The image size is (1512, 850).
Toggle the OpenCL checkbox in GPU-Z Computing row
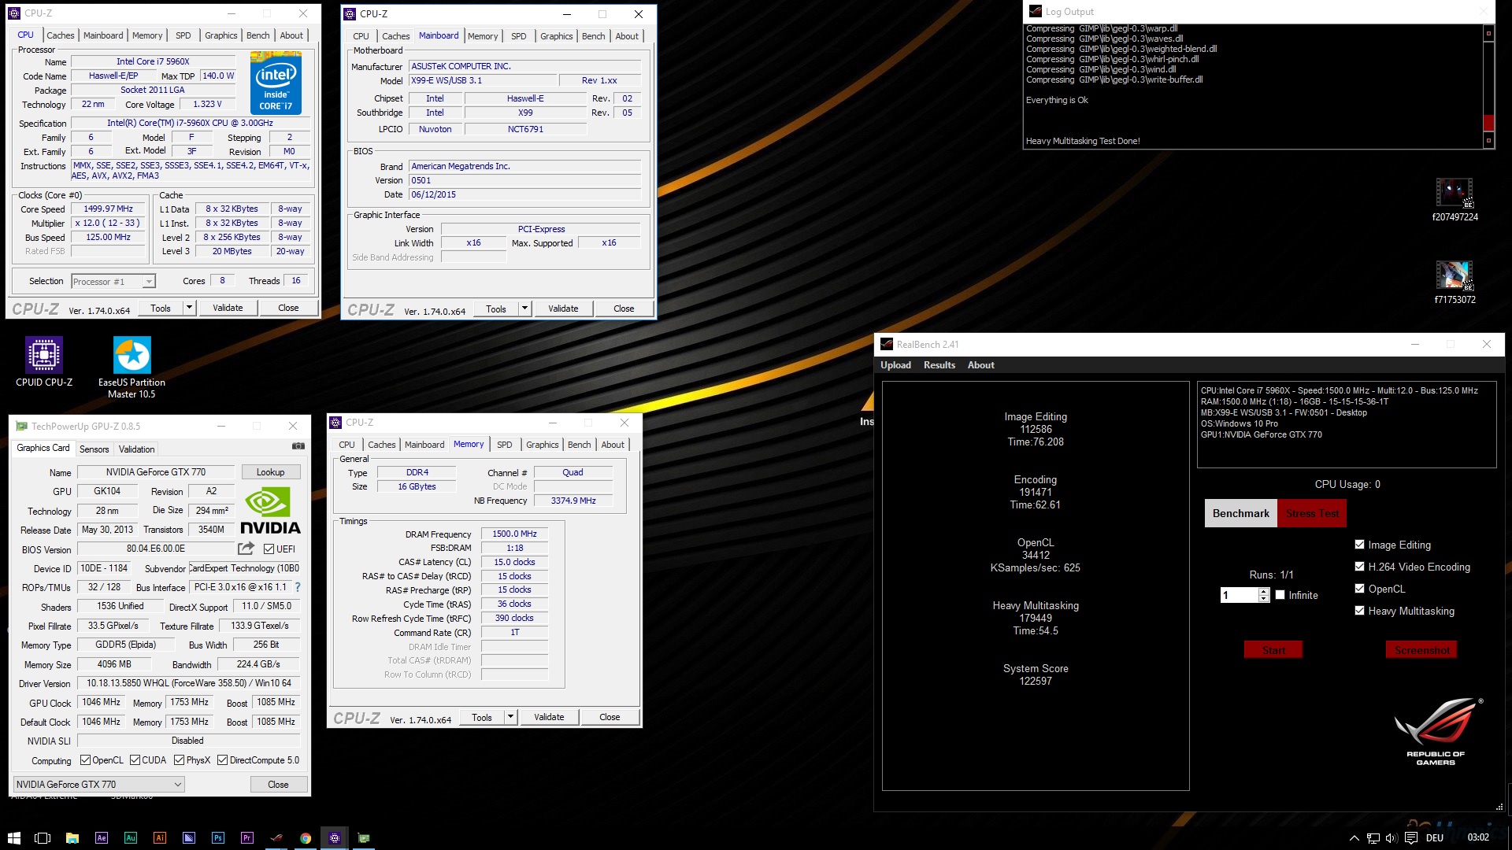pyautogui.click(x=86, y=760)
